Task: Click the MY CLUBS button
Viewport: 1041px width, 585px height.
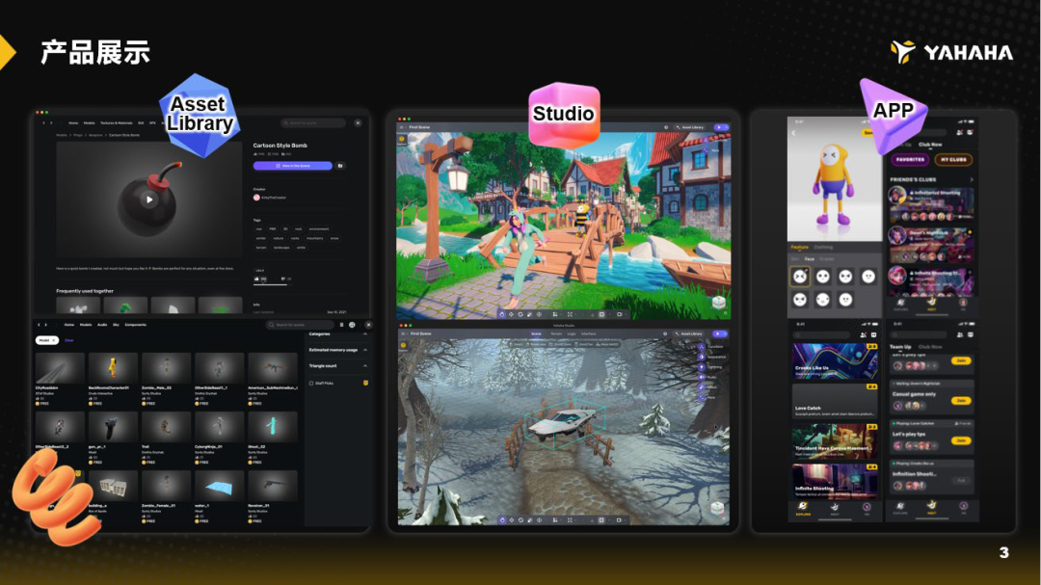Action: pos(953,159)
